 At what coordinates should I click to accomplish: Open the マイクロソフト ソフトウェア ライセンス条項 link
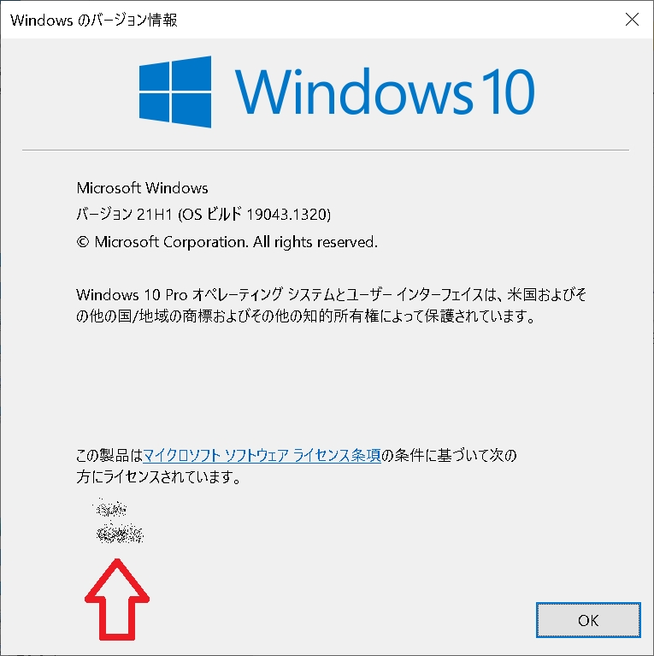[262, 455]
